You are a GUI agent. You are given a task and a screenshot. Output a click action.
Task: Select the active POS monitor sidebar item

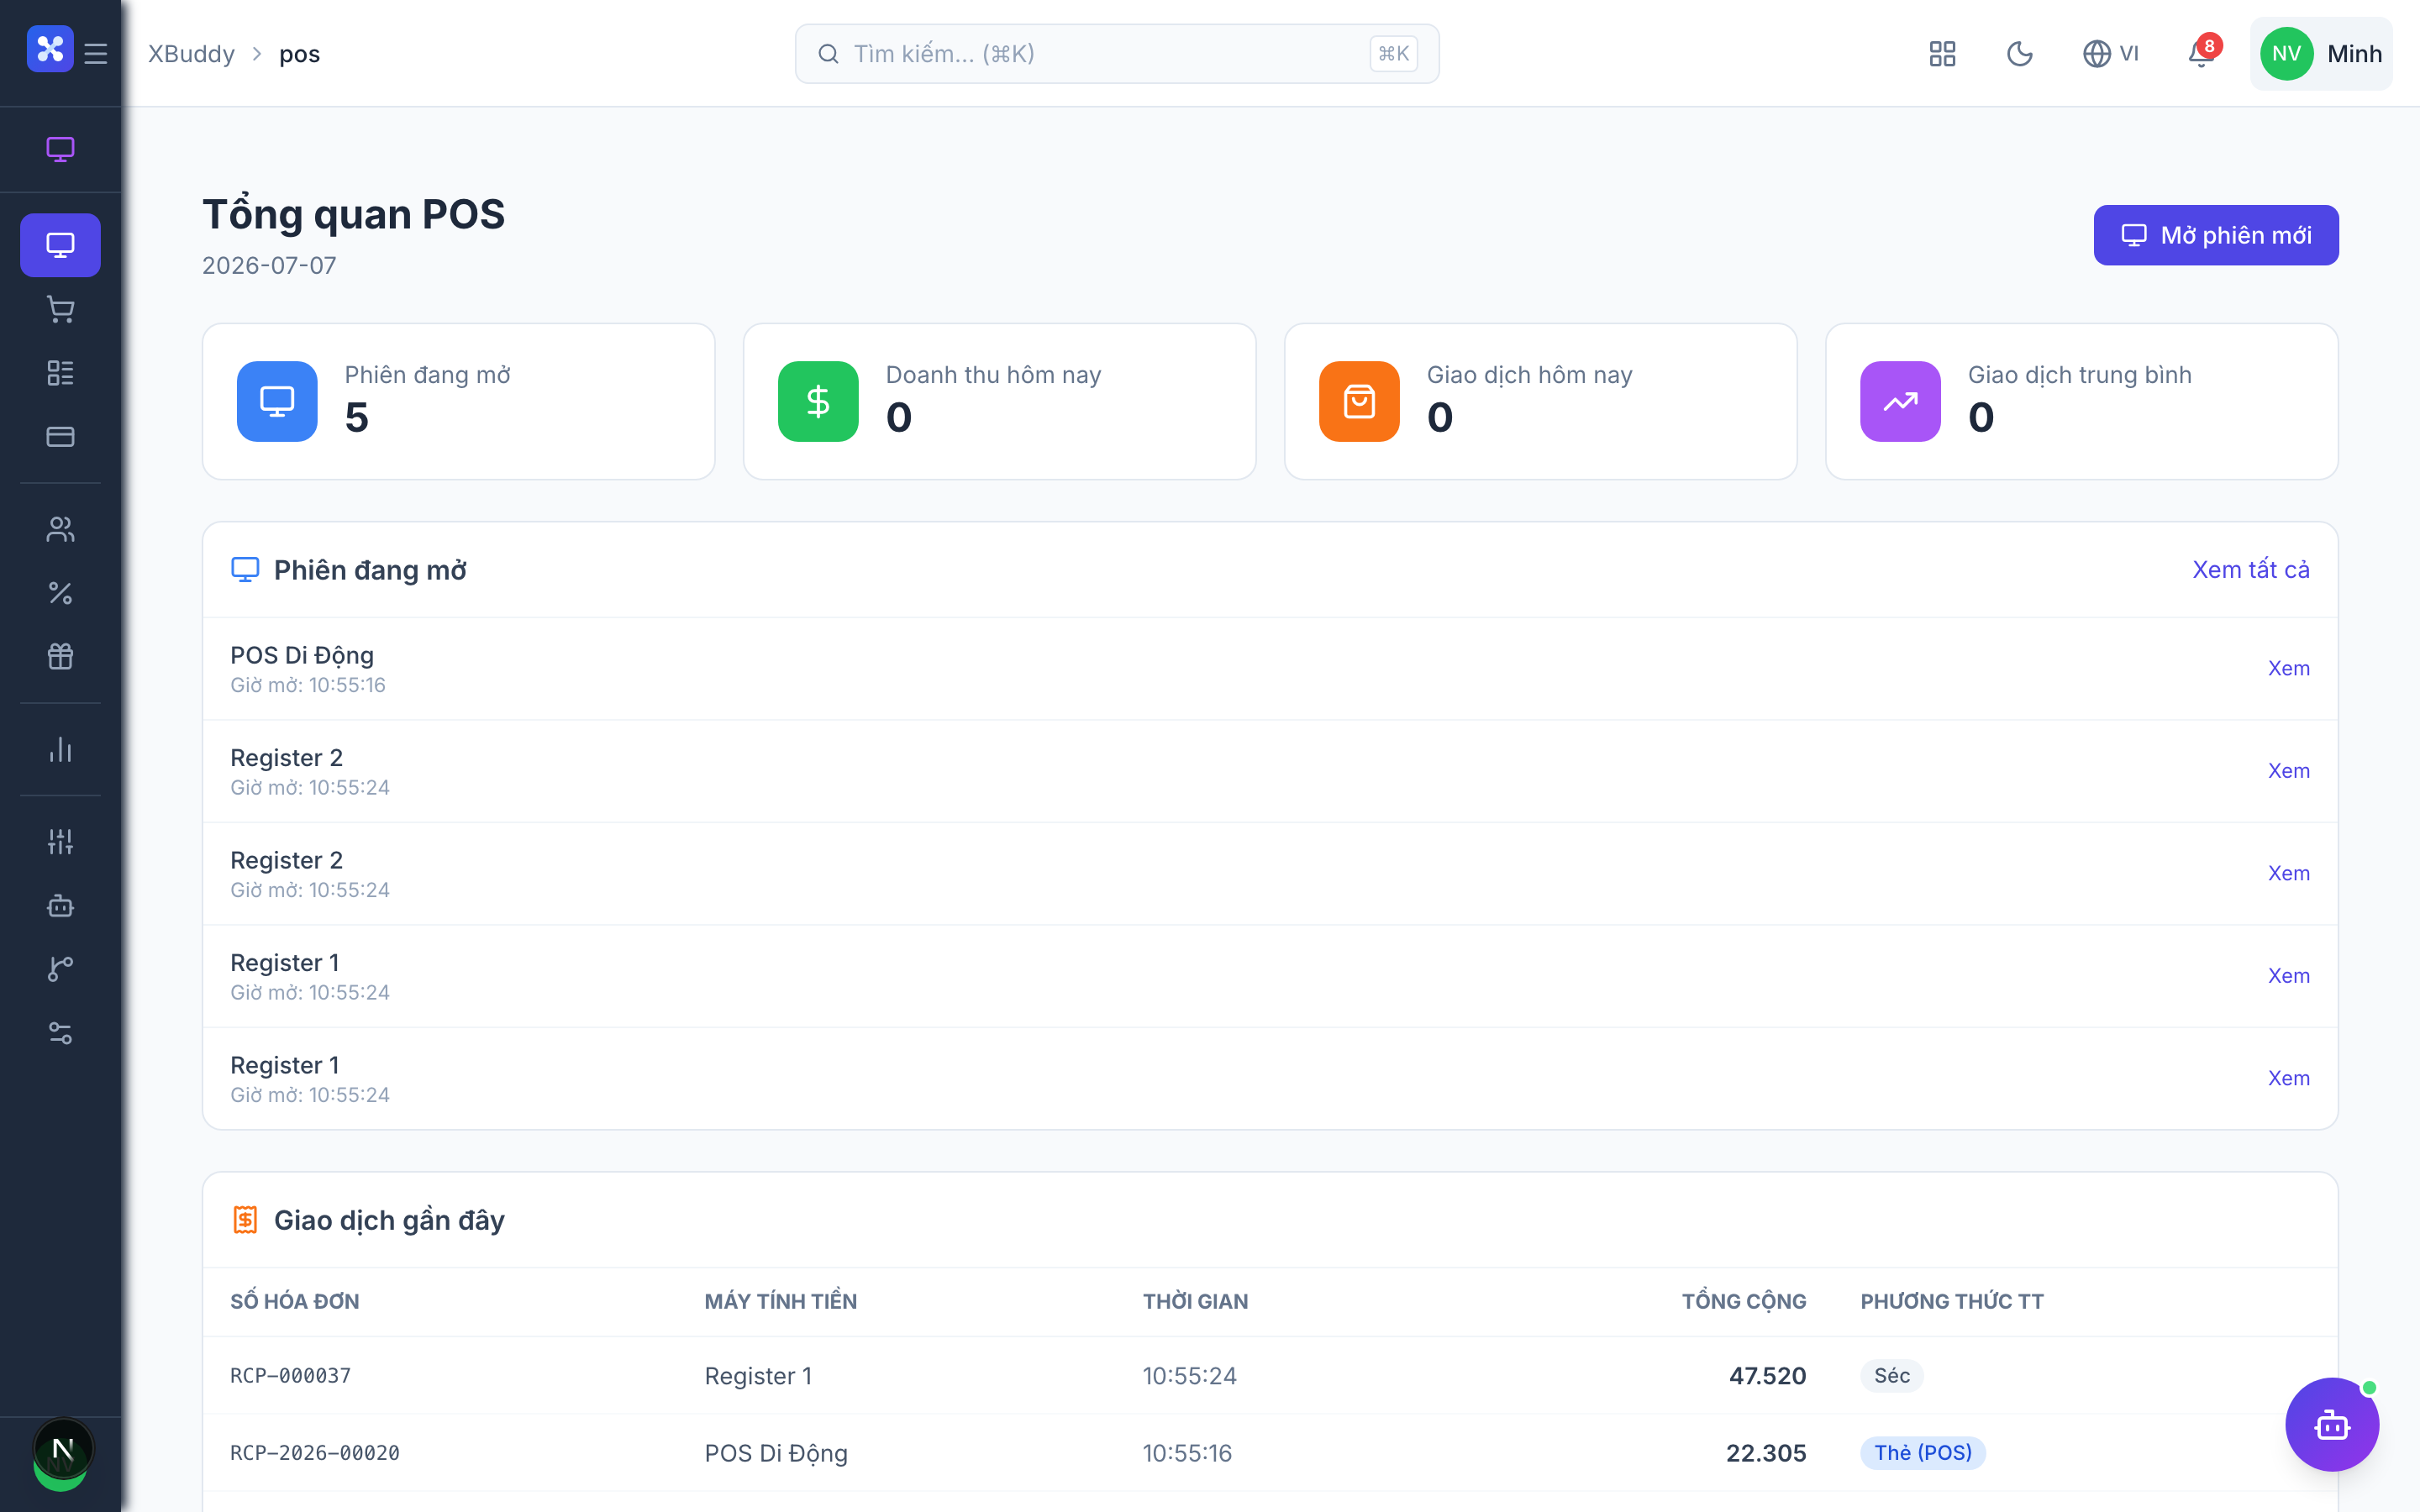coord(60,245)
